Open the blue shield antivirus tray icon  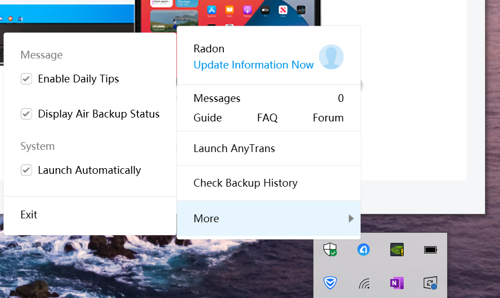click(330, 283)
